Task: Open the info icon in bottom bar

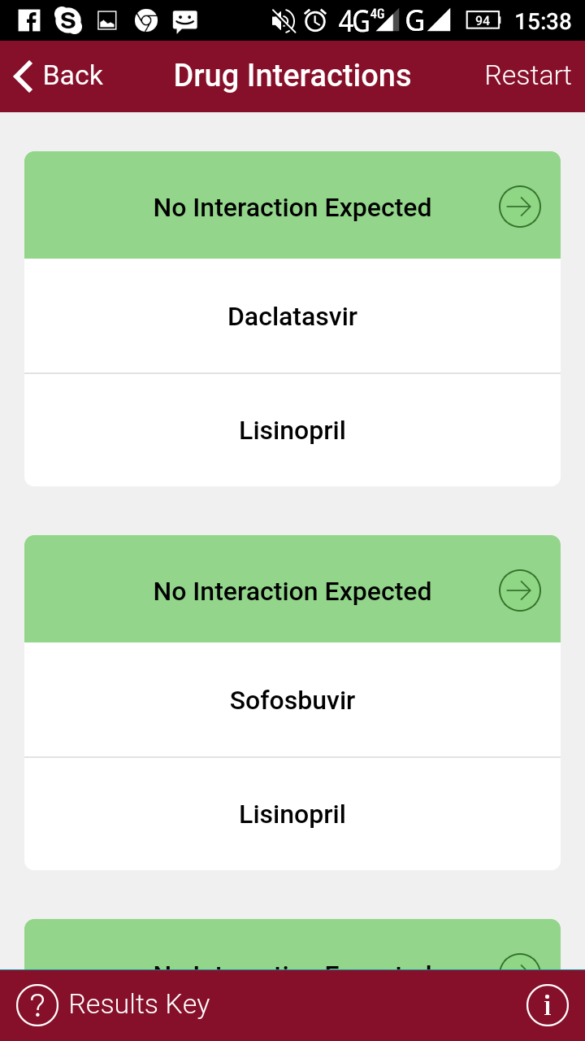Action: [547, 1005]
